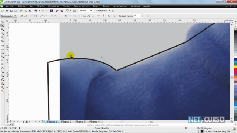Screen dimensions: 237x133
Task: Open the Outline Pen tool flyout
Action: coord(2,83)
